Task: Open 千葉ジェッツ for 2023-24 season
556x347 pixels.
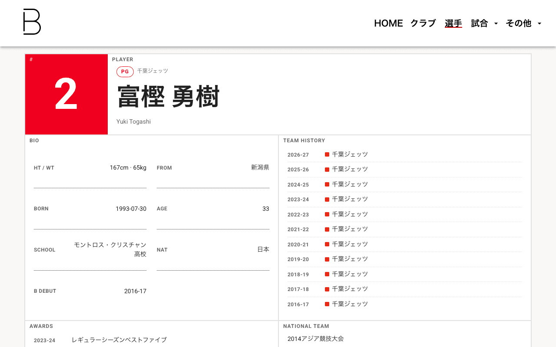Action: [350, 199]
